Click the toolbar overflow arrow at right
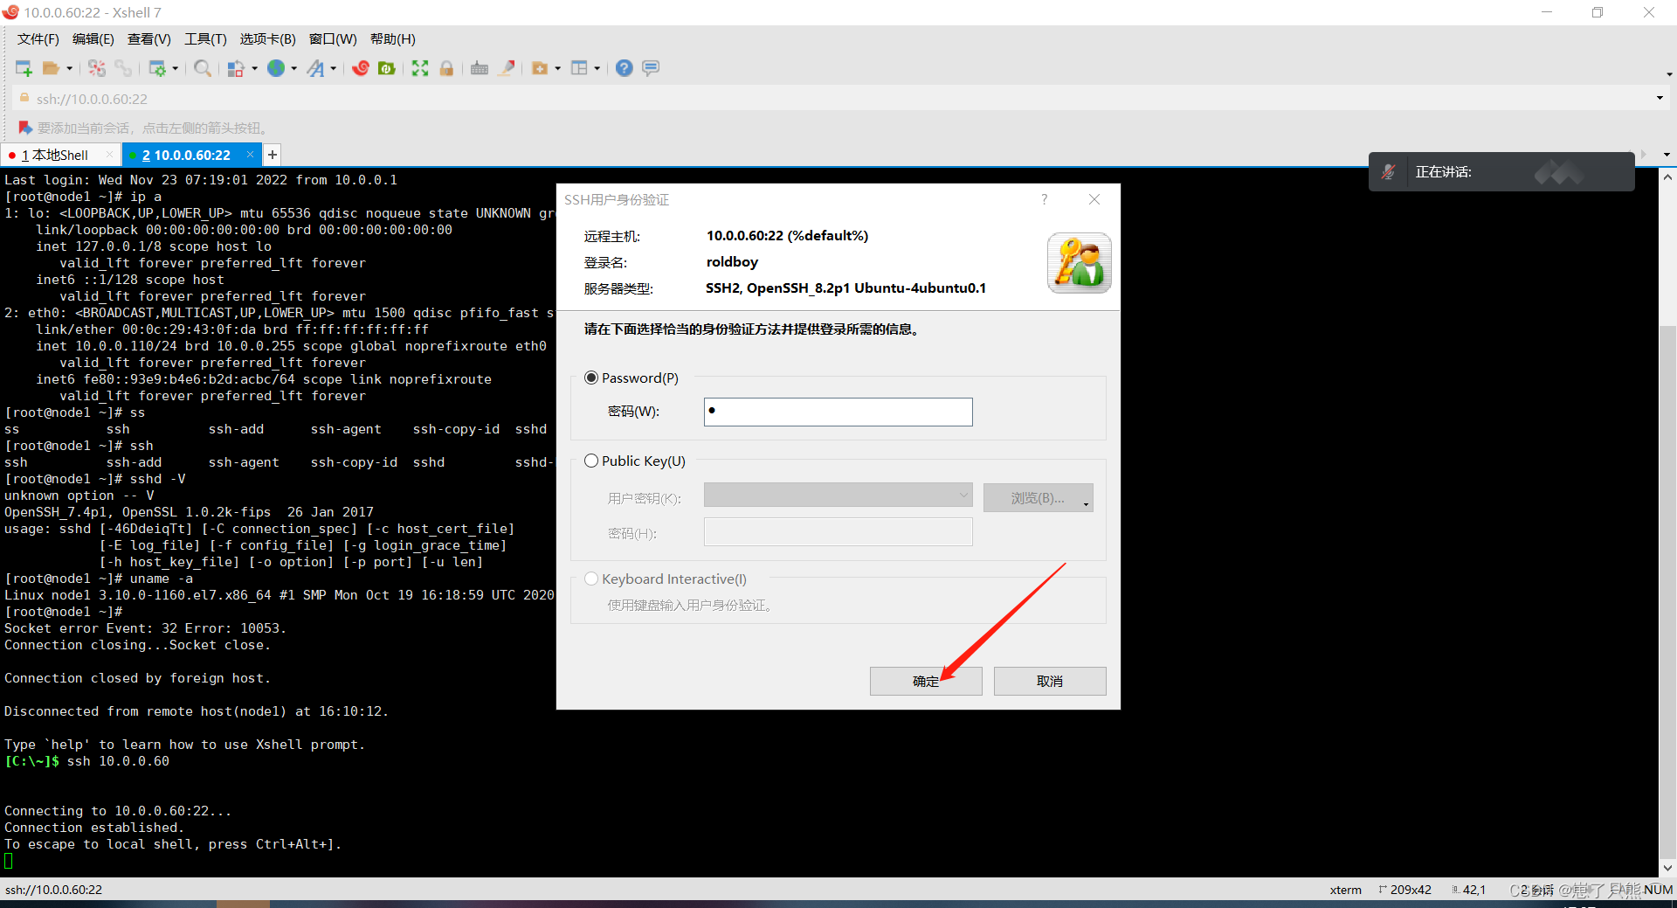This screenshot has height=908, width=1677. tap(1669, 74)
